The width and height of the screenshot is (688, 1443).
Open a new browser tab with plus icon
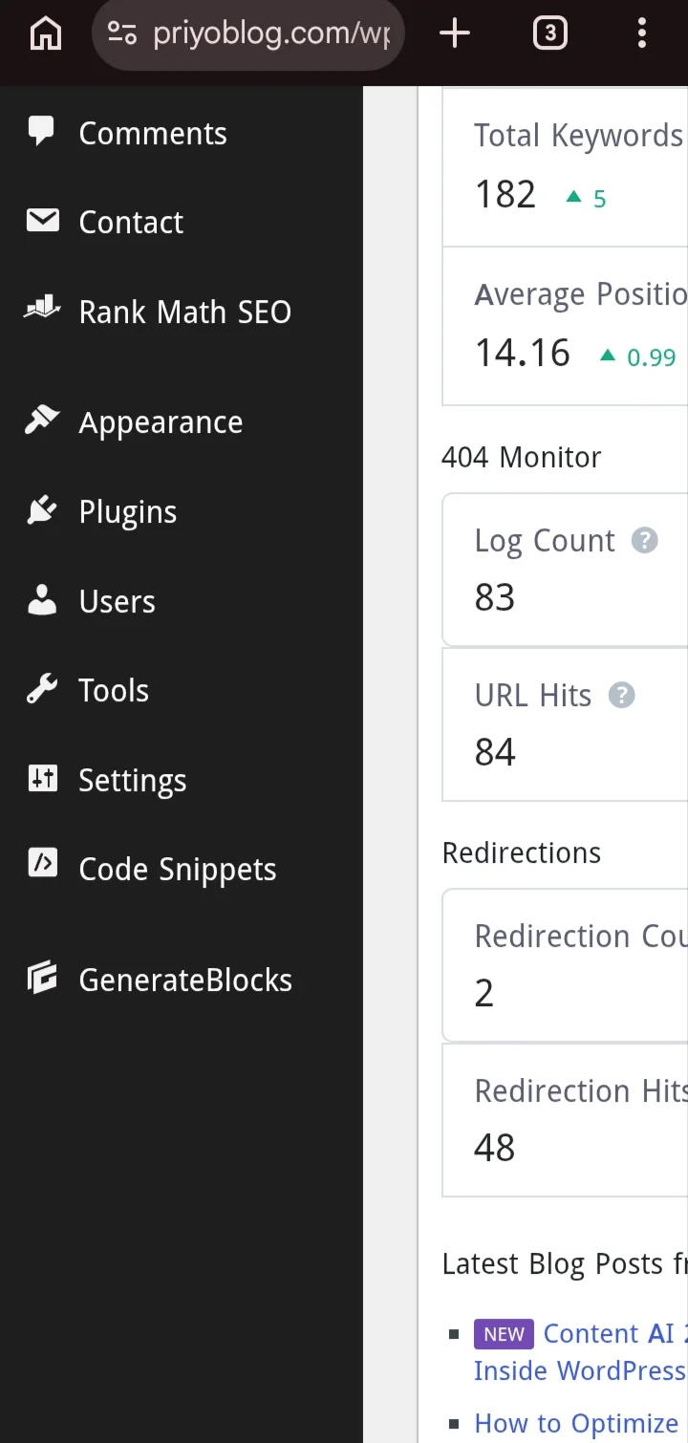(455, 34)
